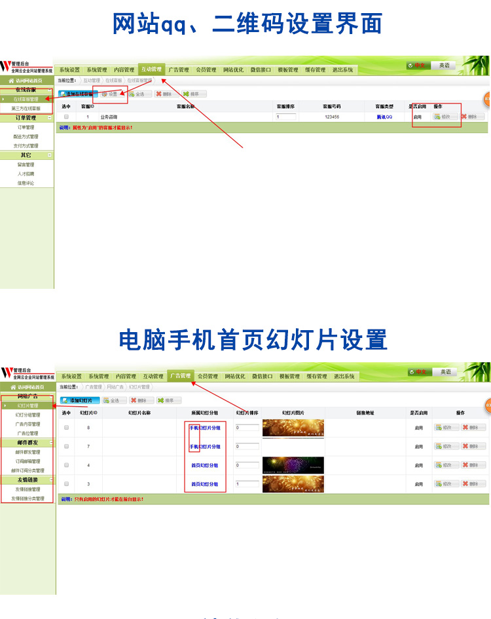Tick the checkbox for slide ID 4
491x619 pixels.
pyautogui.click(x=67, y=465)
